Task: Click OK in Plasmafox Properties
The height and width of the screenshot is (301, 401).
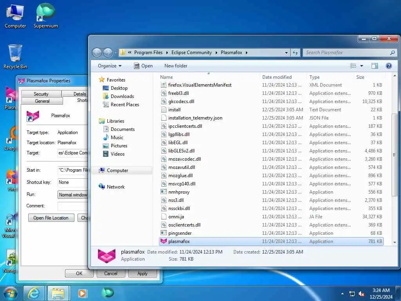Action: pyautogui.click(x=79, y=273)
